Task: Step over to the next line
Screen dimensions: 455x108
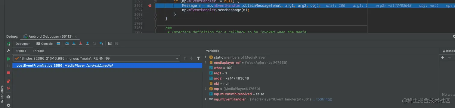Action: (67, 44)
